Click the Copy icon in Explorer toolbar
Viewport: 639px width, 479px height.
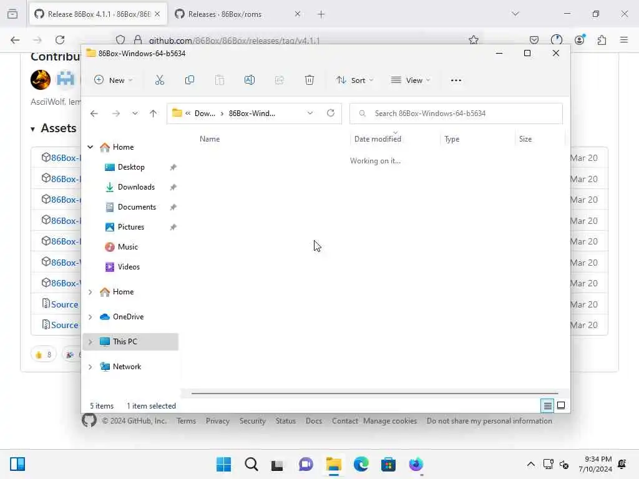[190, 80]
